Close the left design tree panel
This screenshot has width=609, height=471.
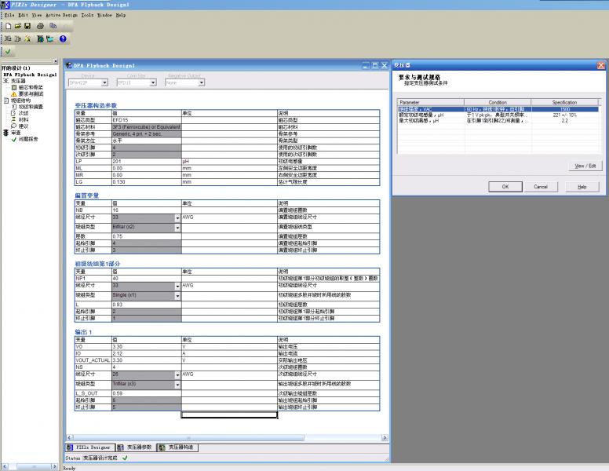(x=54, y=61)
